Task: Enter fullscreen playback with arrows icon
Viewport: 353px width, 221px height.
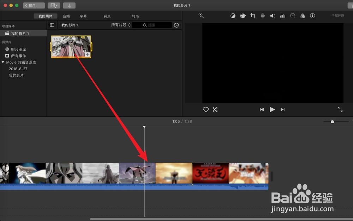Action: click(340, 109)
